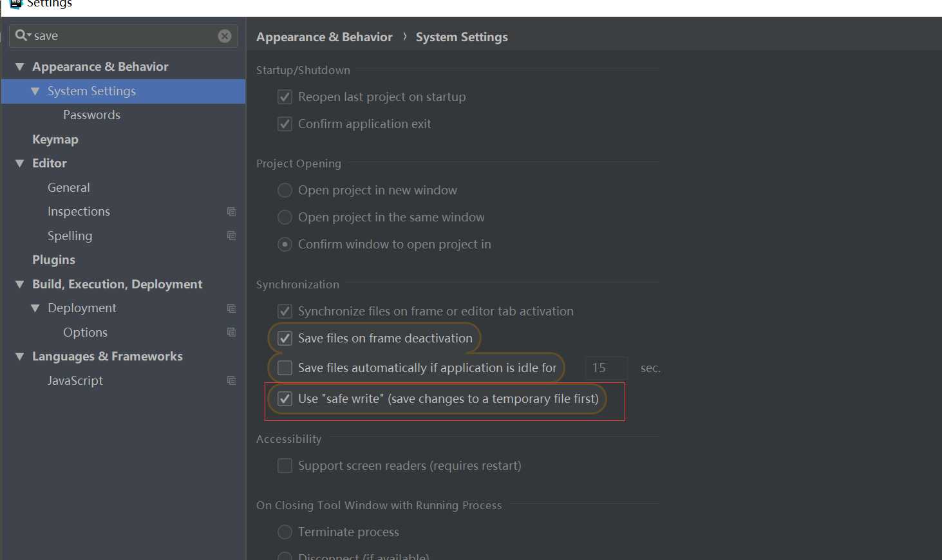Click the idle seconds input field
The width and height of the screenshot is (942, 560).
(605, 368)
